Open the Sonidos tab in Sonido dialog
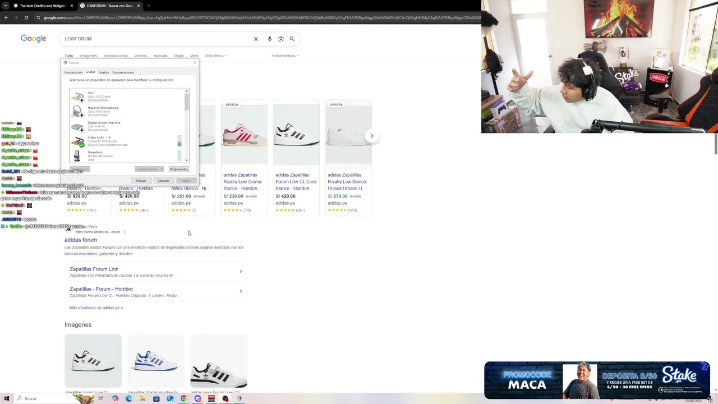 [x=104, y=72]
